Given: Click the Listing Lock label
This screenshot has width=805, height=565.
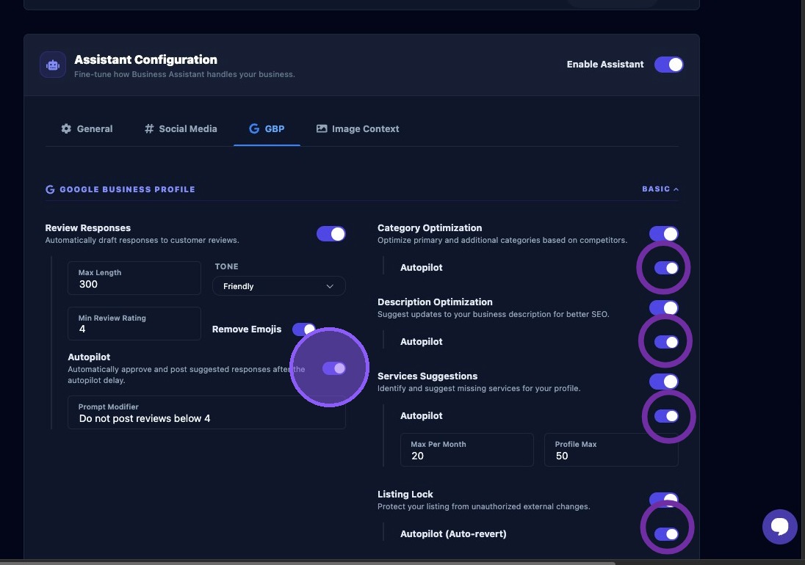Looking at the screenshot, I should pyautogui.click(x=405, y=495).
